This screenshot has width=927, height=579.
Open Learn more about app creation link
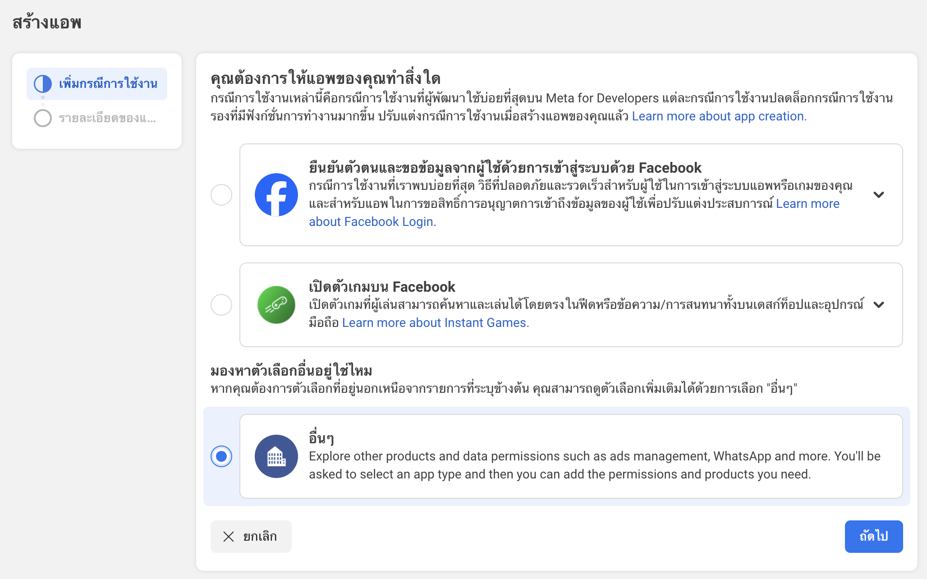[x=719, y=116]
